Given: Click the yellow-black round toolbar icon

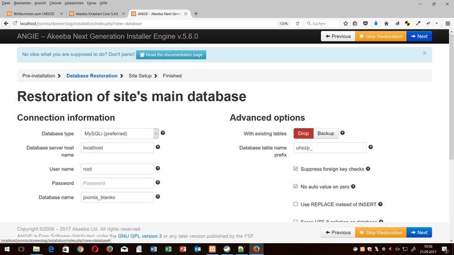Looking at the screenshot, I should click(407, 23).
